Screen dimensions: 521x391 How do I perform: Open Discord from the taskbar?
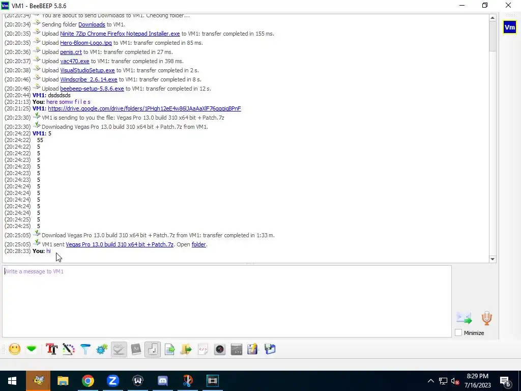click(162, 381)
